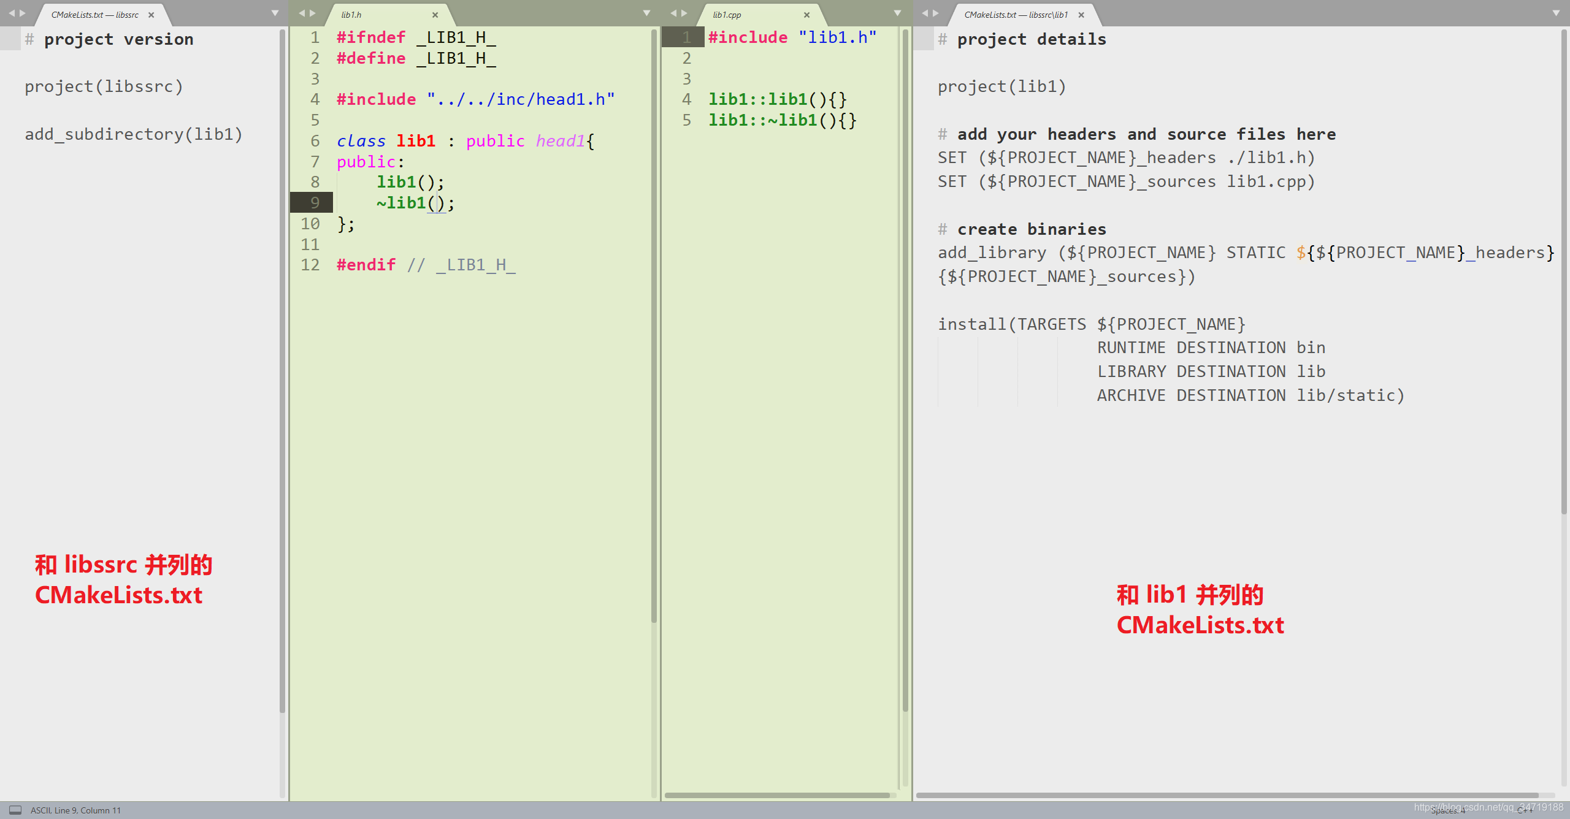Click 'add_subdirectory(lib1)' line
Screen dimensions: 1570x819
tap(134, 134)
